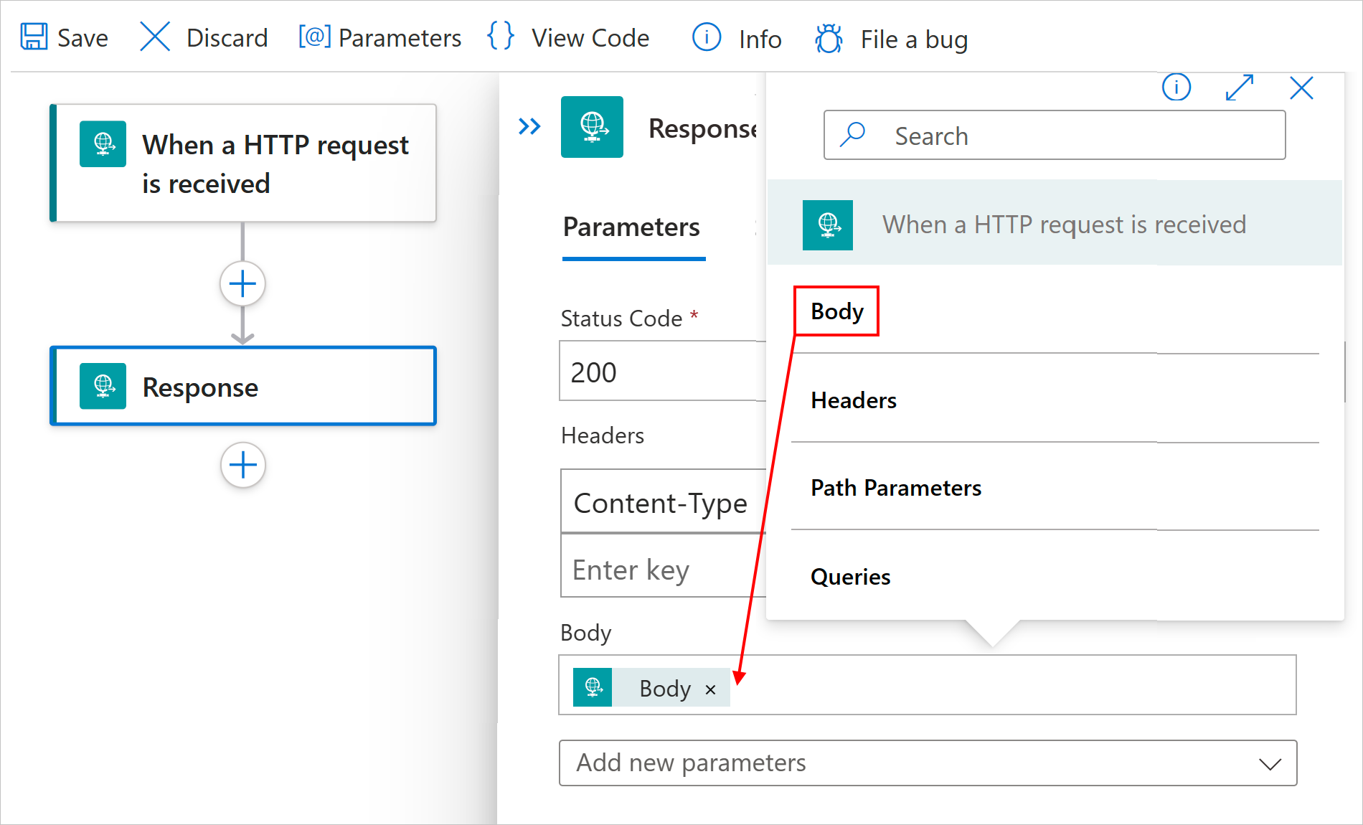
Task: Open Add new parameters dropdown
Action: tap(928, 763)
